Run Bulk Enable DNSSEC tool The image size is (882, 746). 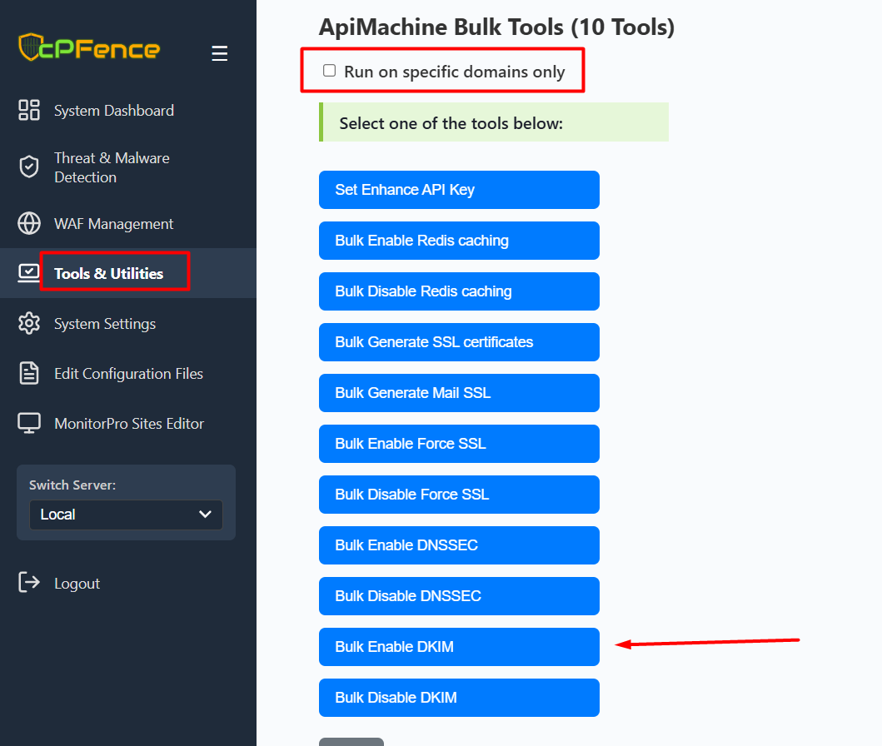point(459,545)
